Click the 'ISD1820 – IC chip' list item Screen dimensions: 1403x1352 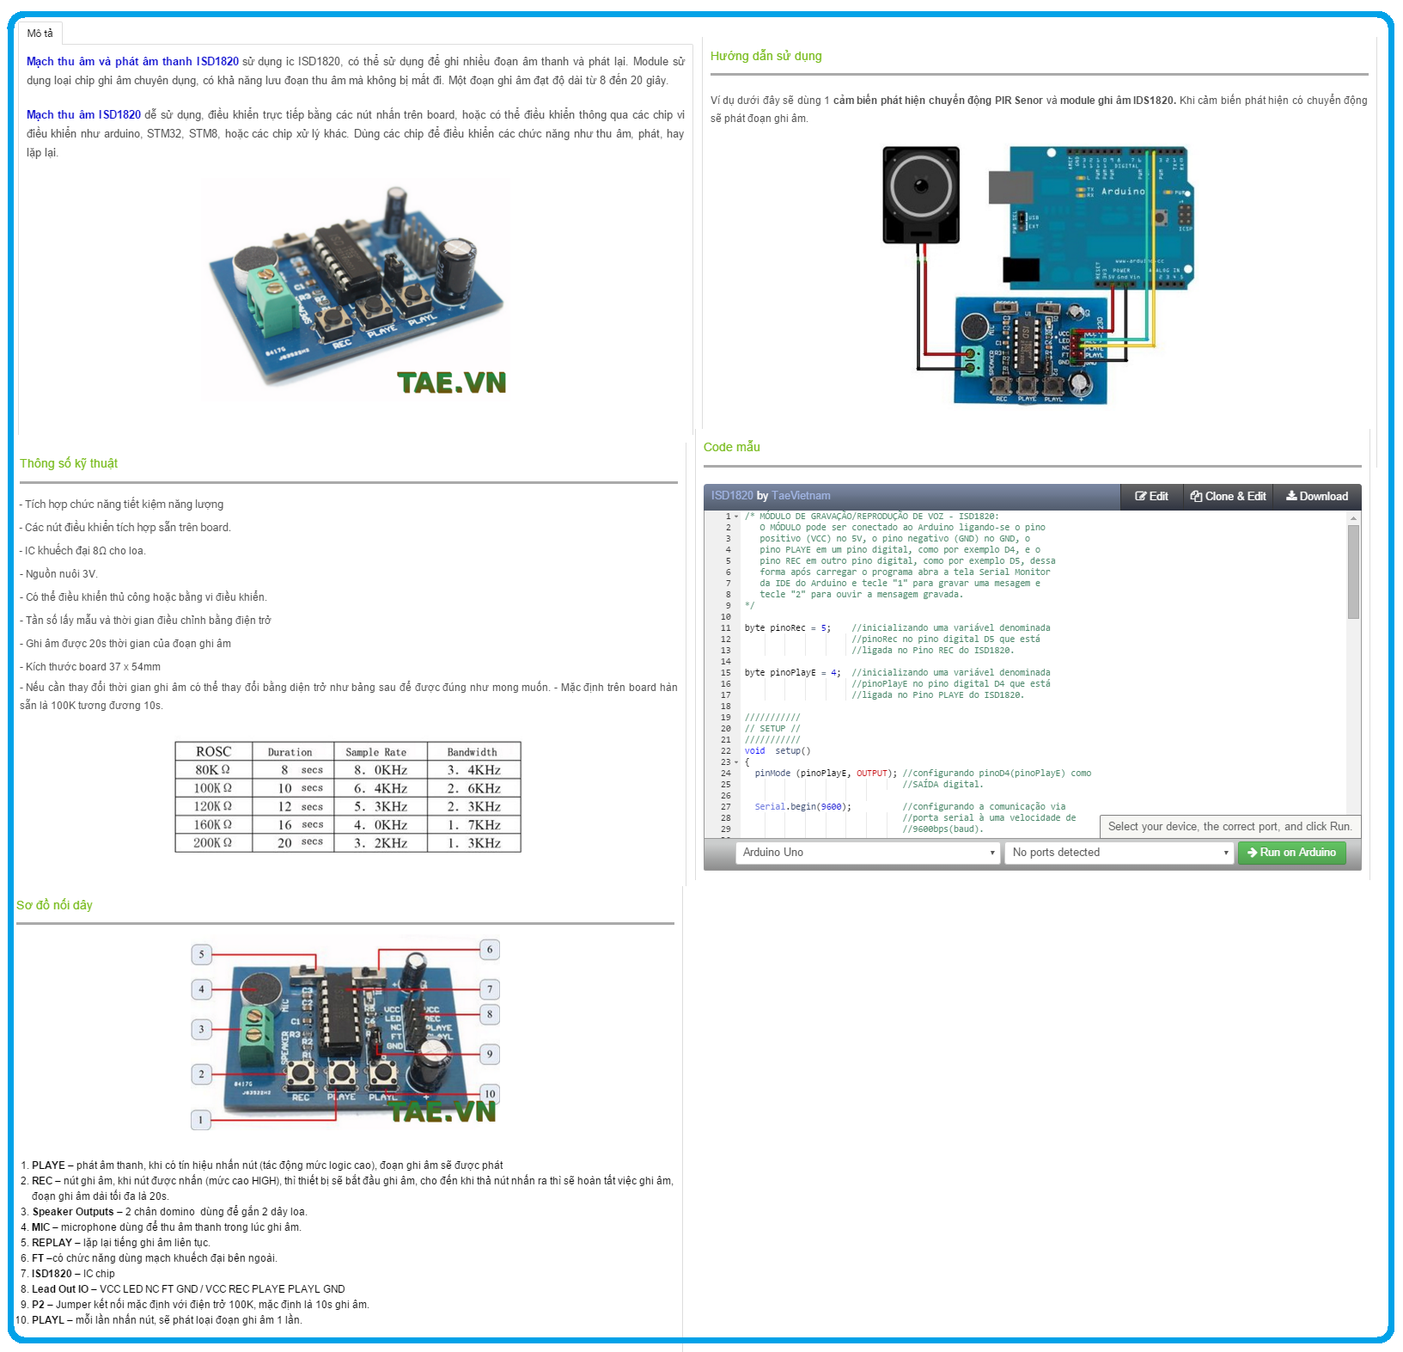(x=73, y=1274)
